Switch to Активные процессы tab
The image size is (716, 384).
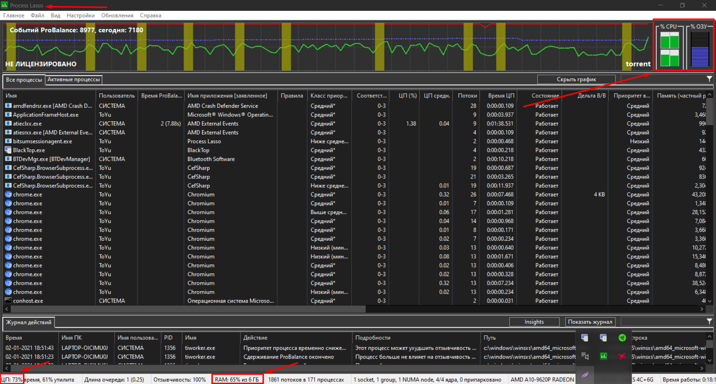click(74, 79)
